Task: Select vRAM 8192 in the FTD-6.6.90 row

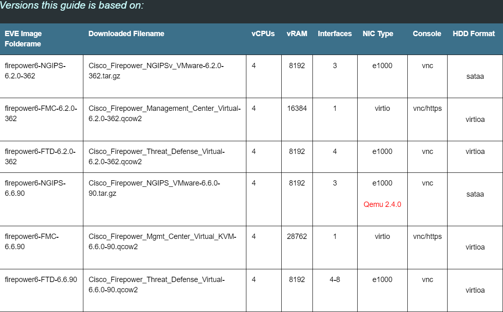Action: 297,280
